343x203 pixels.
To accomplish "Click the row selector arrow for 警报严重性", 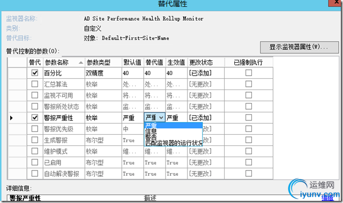I will pos(11,118).
